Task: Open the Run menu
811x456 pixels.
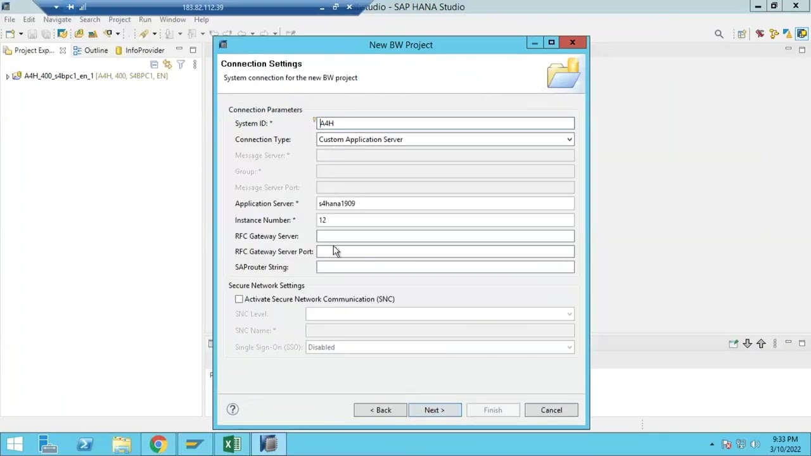Action: pos(145,20)
